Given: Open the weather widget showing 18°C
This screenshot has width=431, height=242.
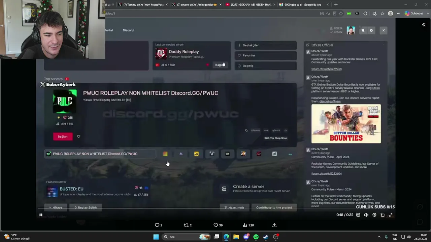Looking at the screenshot, I should [17, 237].
